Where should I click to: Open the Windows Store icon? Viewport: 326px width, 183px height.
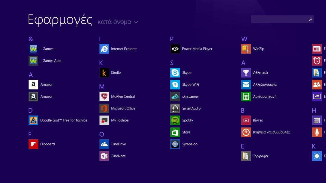click(x=175, y=132)
